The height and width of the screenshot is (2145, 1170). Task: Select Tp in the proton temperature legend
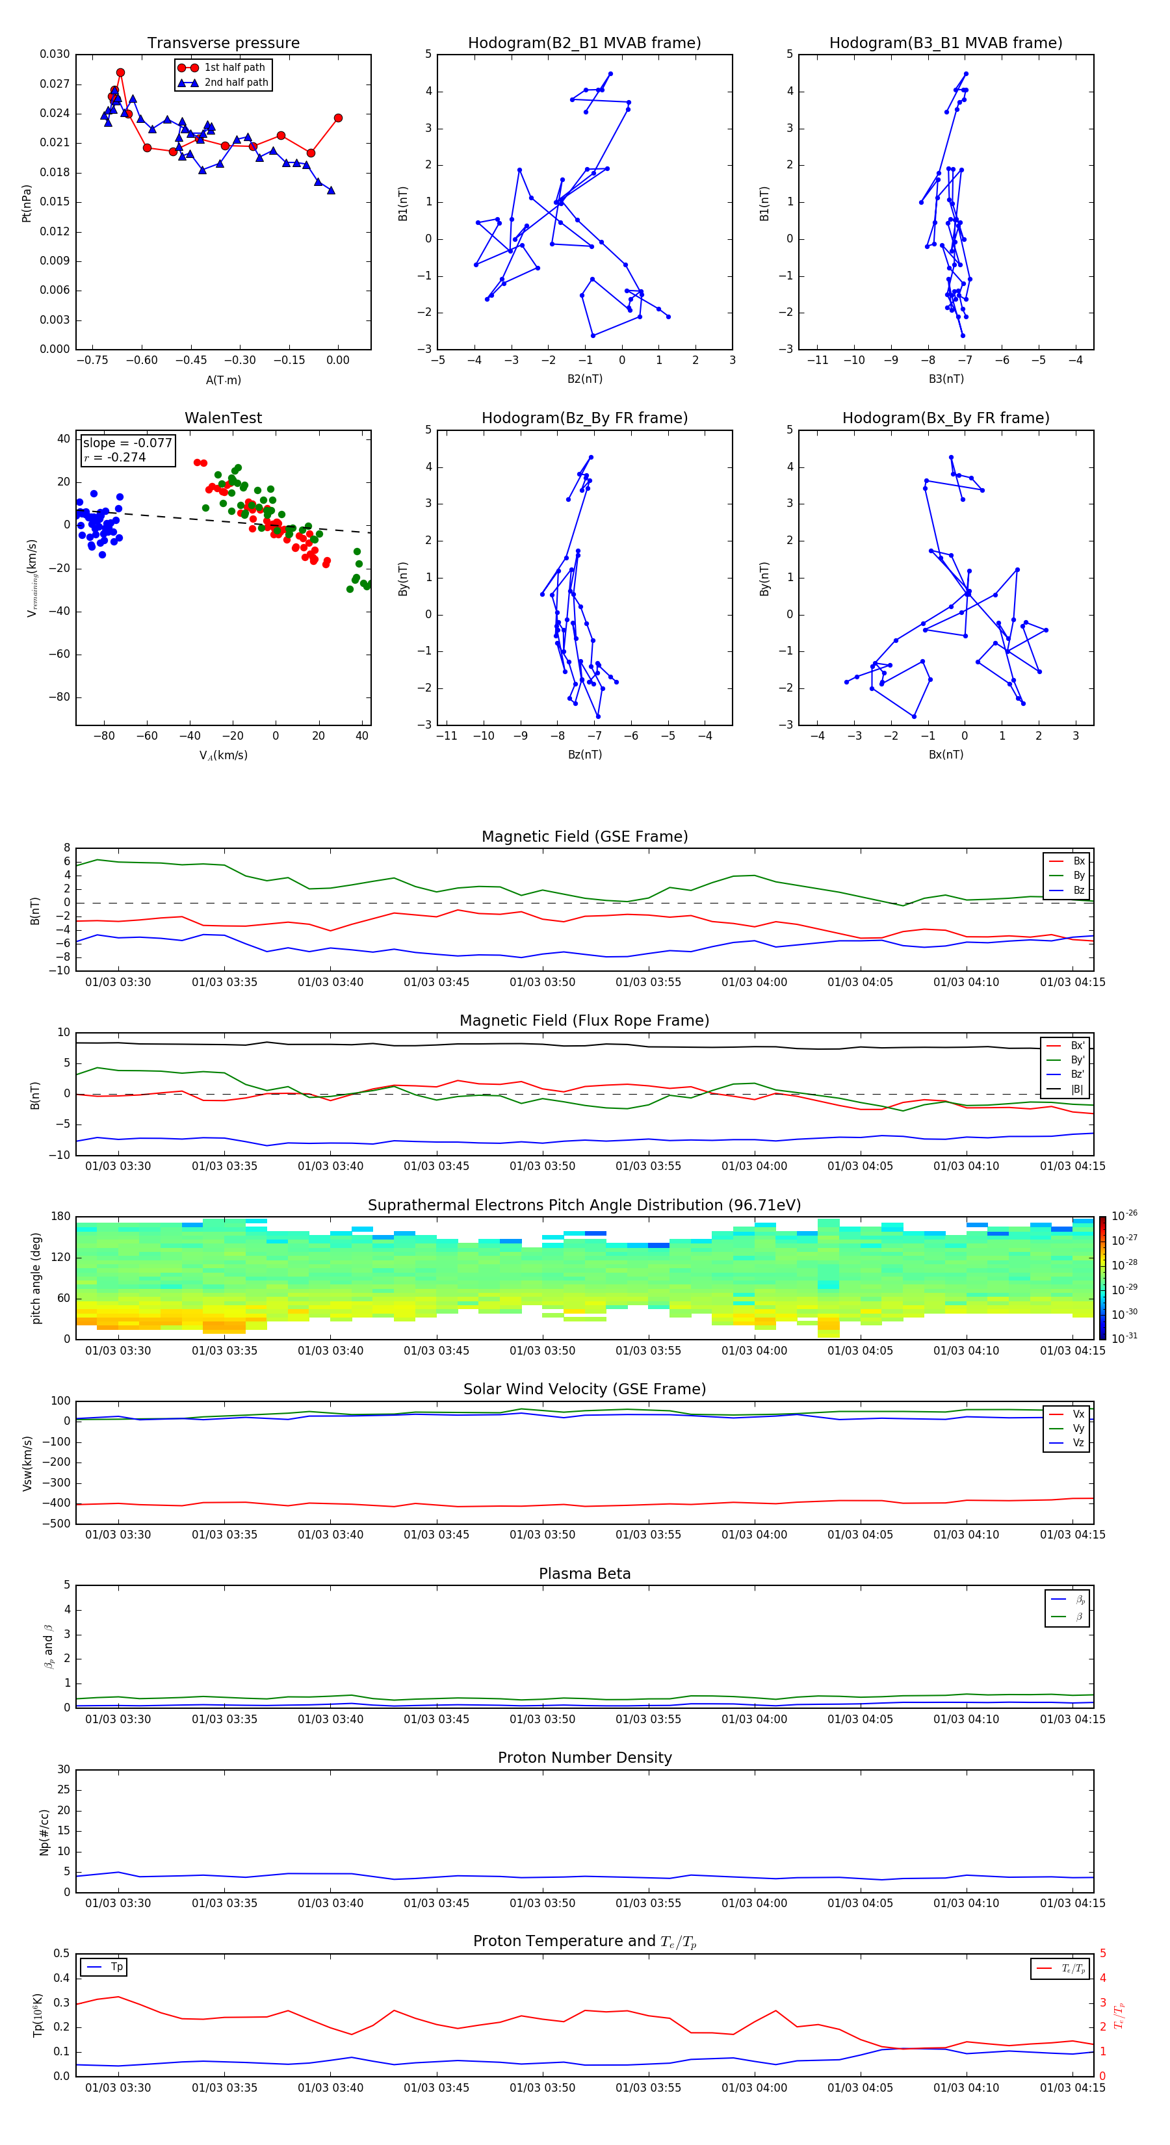104,1967
